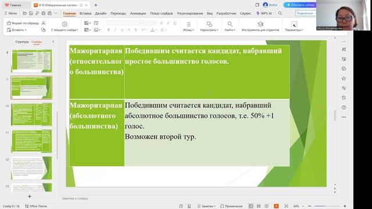Screen dimensions: 372x209
Task: Click the Print preview icon in quick toolbar
Action: (x=49, y=13)
